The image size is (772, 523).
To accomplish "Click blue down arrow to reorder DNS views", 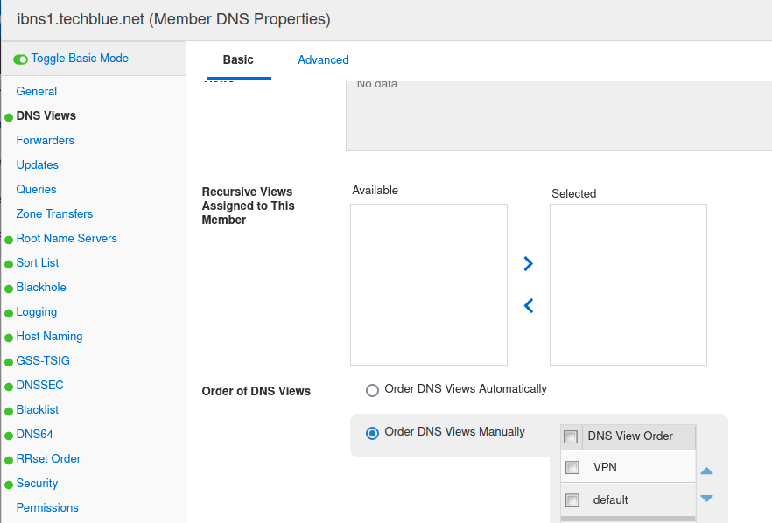I will (706, 498).
